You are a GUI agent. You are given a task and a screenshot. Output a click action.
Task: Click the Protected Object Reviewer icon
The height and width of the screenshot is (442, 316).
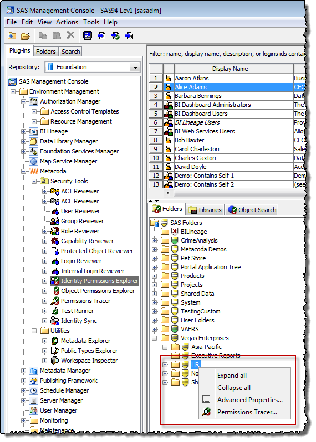55,251
